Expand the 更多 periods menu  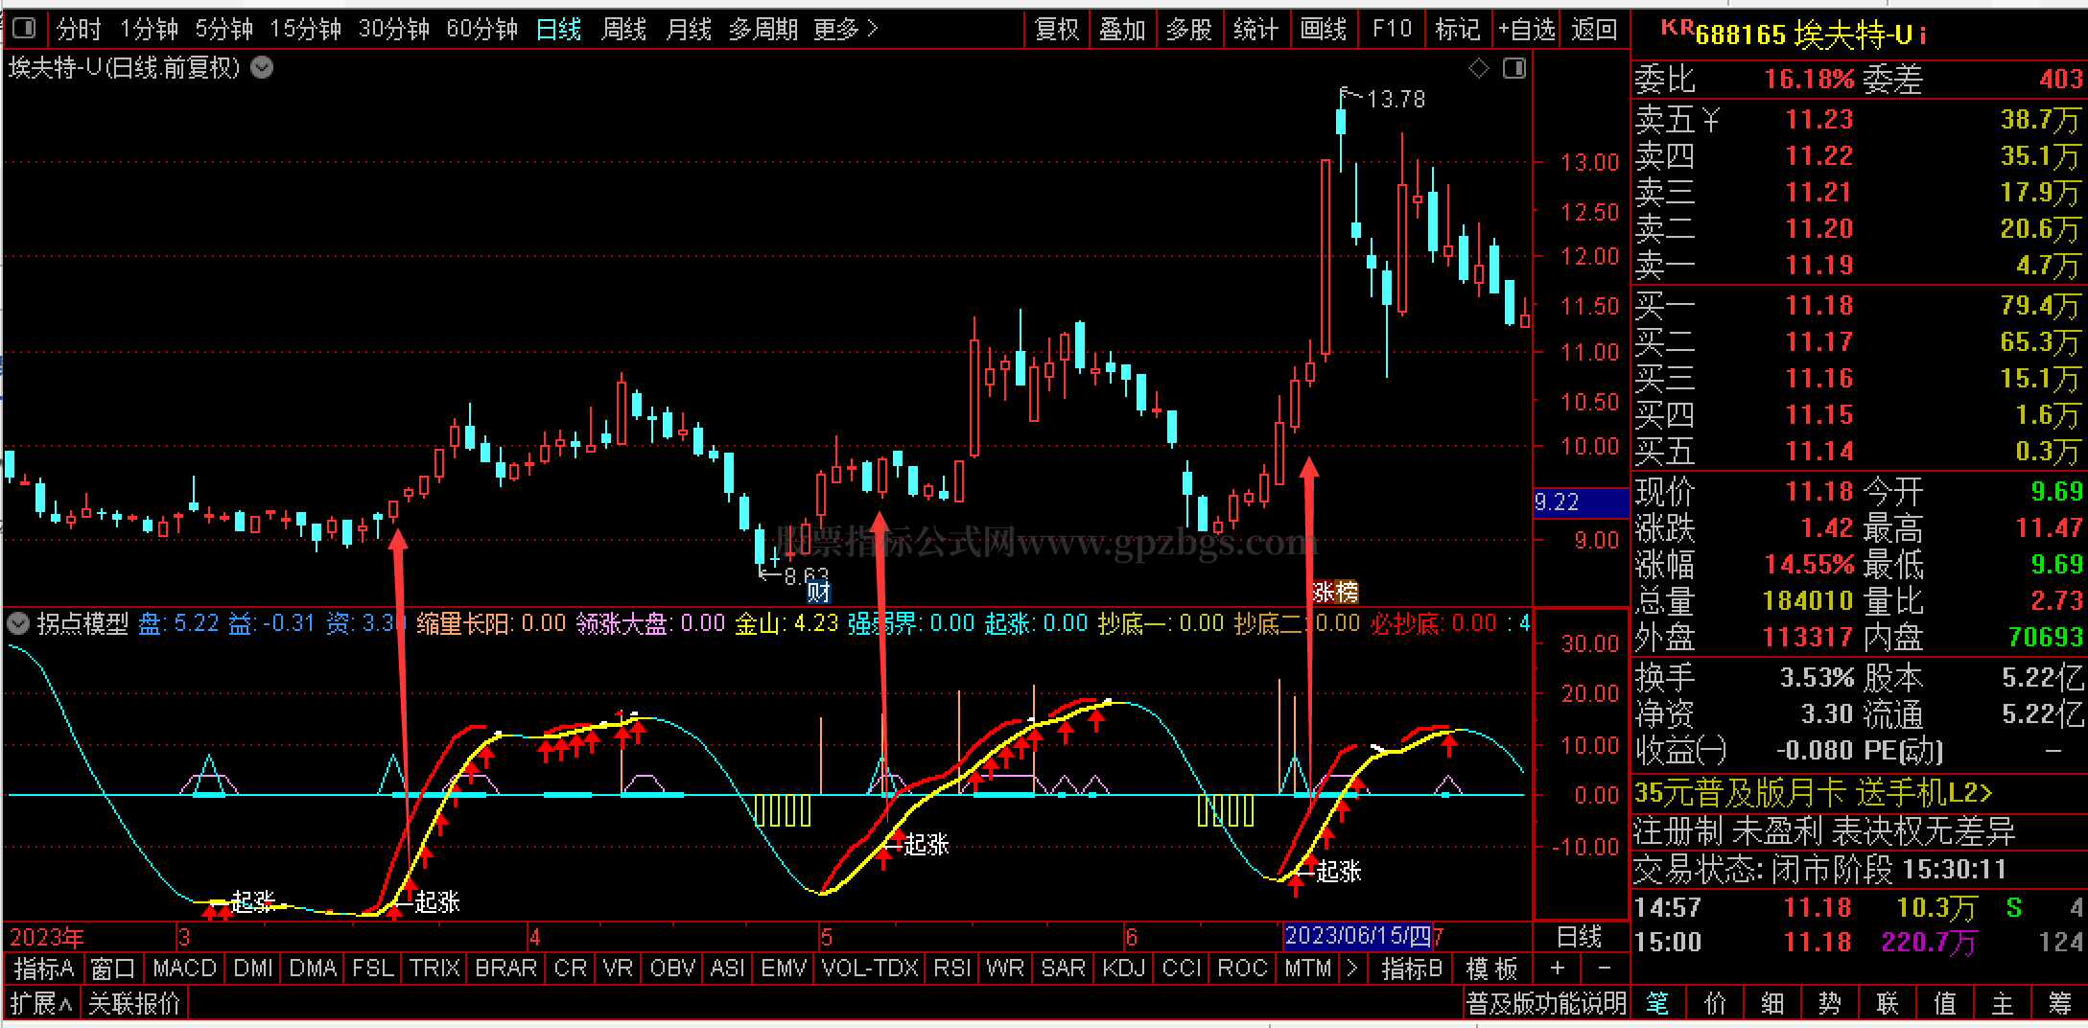pos(846,30)
